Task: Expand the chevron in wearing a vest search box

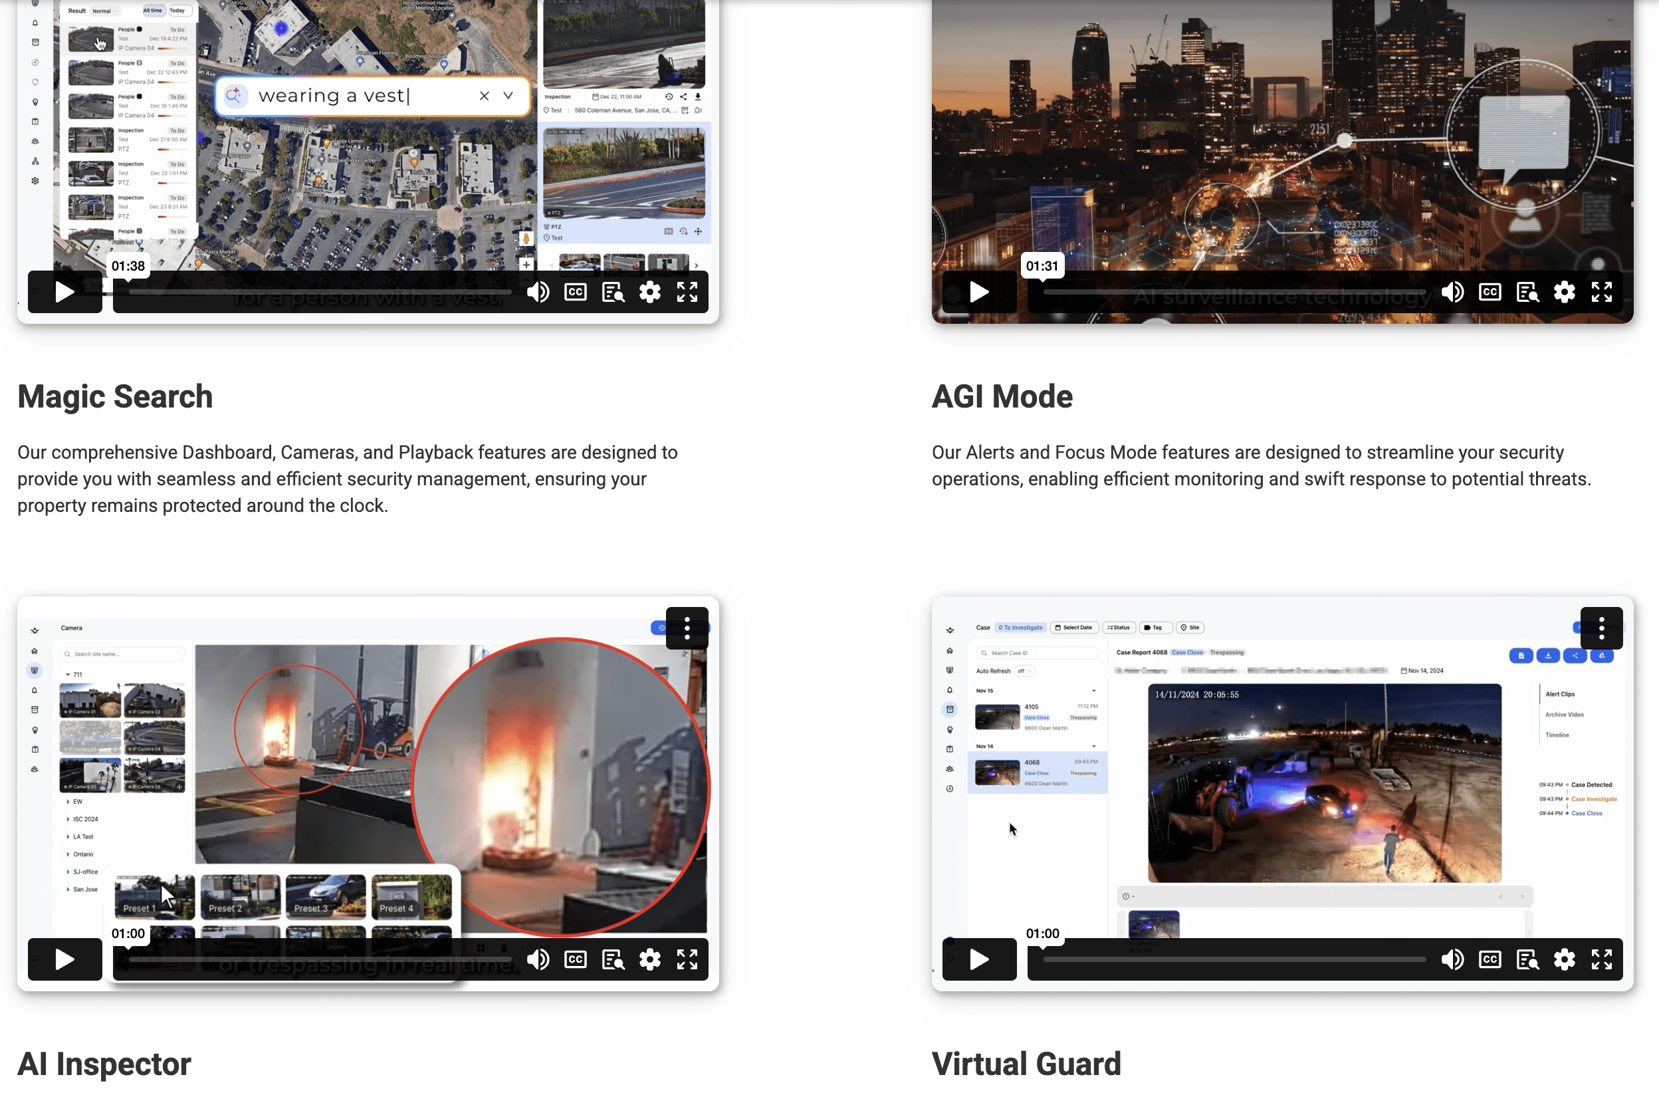Action: coord(508,96)
